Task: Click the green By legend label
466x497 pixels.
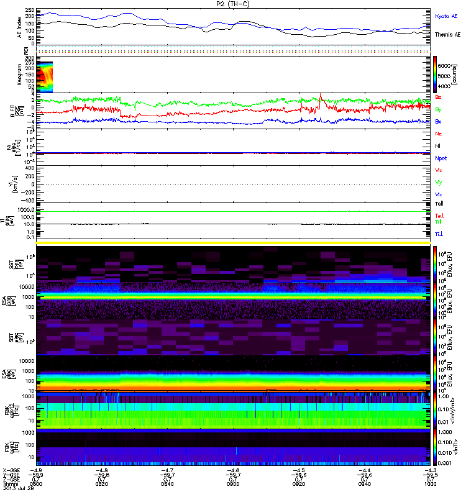Action: [438, 109]
